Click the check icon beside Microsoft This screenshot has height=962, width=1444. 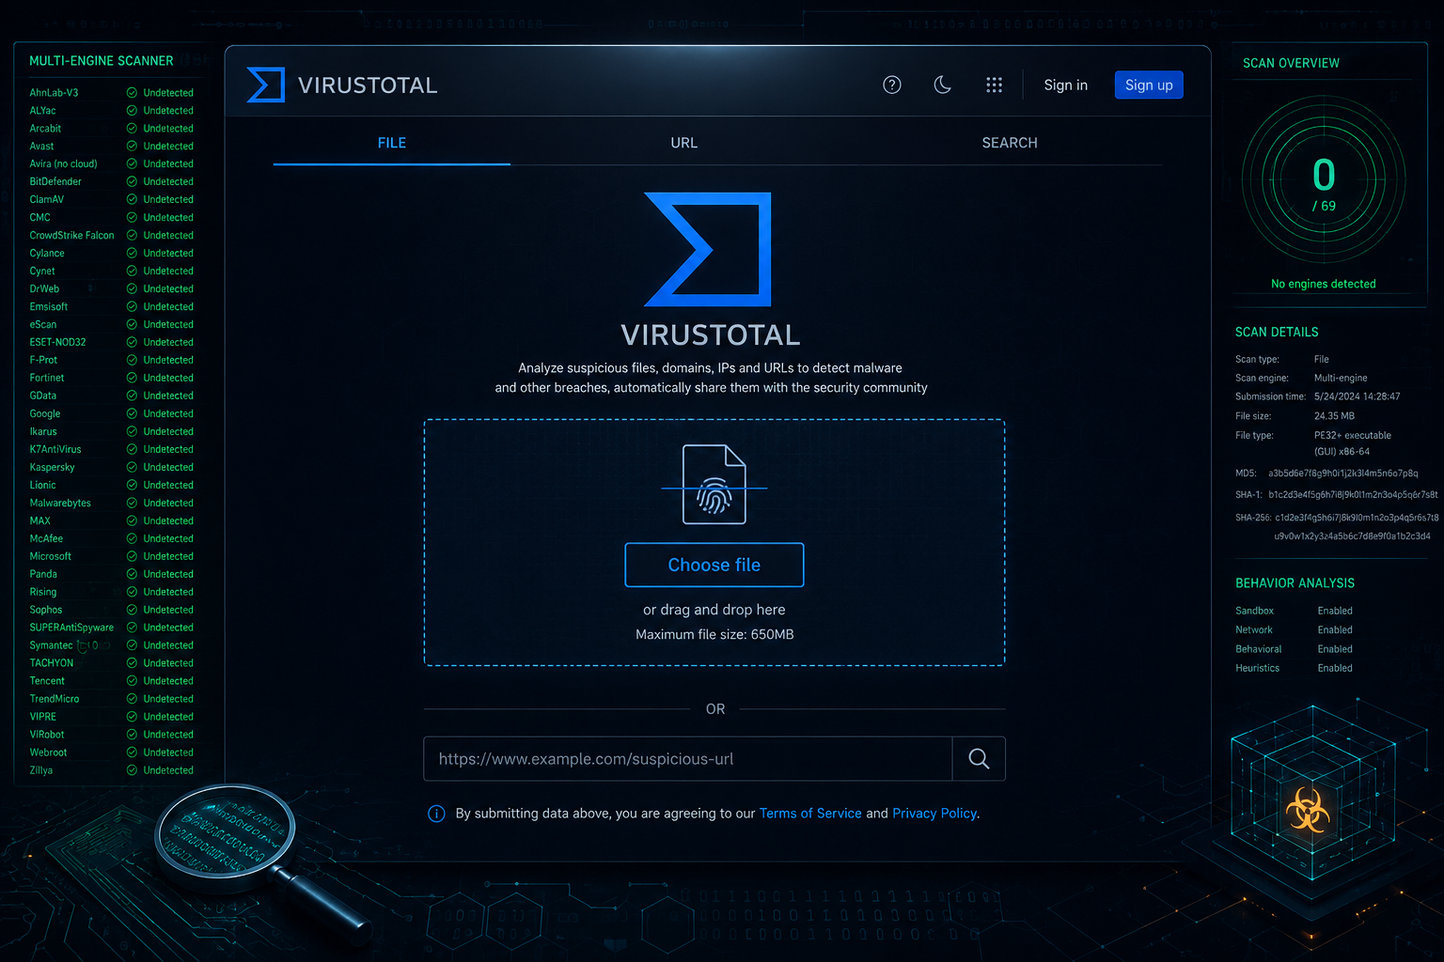(x=132, y=556)
